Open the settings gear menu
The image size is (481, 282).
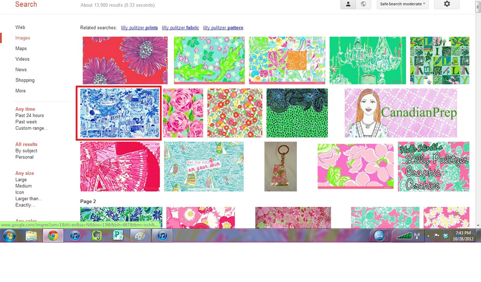(447, 4)
